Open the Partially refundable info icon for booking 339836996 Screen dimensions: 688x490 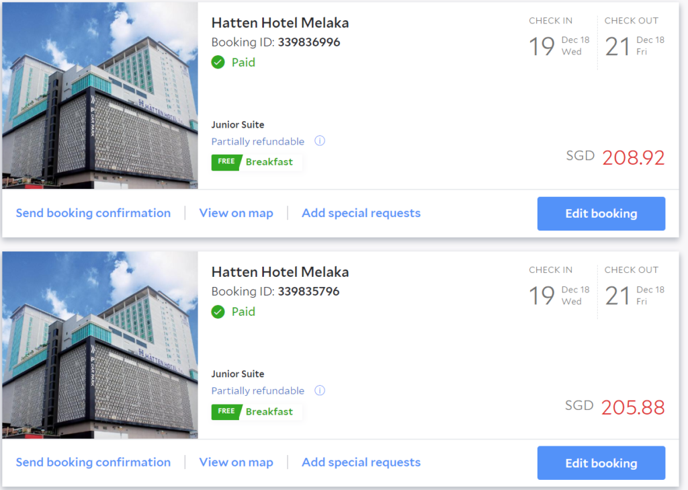320,141
